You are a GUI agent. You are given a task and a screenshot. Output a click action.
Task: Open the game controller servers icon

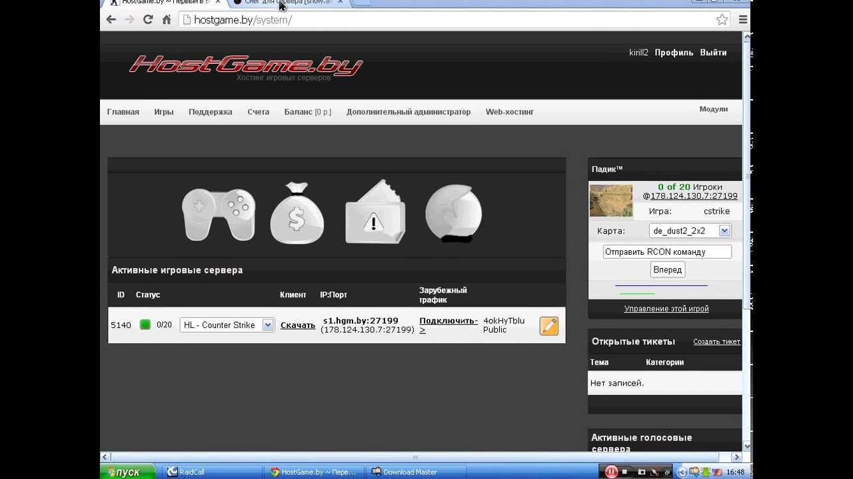tap(219, 214)
